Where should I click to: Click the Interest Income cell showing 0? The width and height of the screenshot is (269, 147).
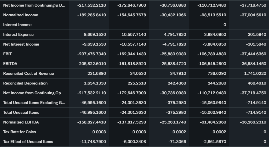(225, 25)
